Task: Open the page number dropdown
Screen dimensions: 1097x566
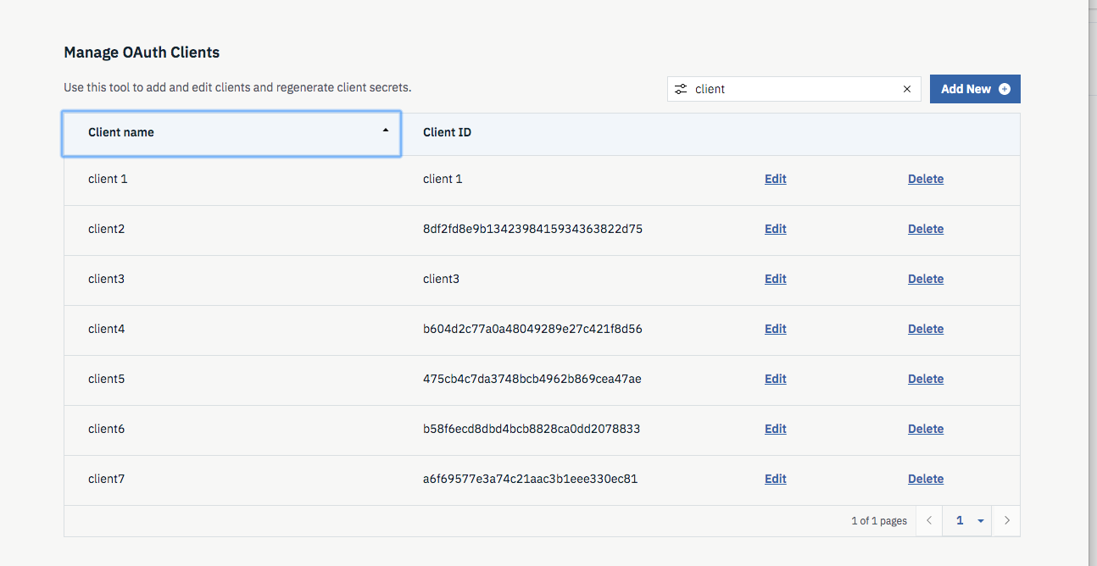Action: click(x=981, y=520)
